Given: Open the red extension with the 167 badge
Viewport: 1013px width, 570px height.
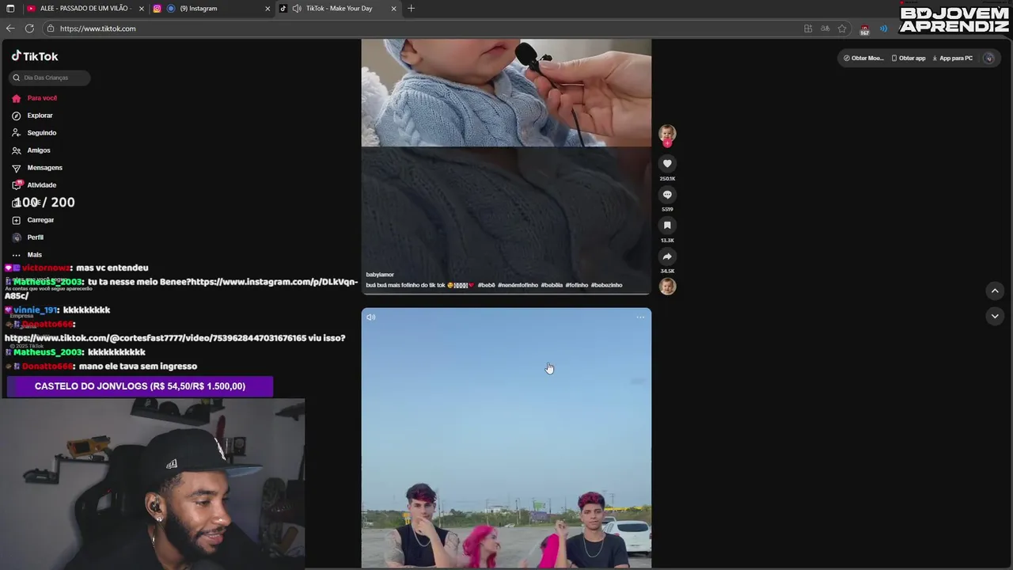Looking at the screenshot, I should tap(865, 29).
